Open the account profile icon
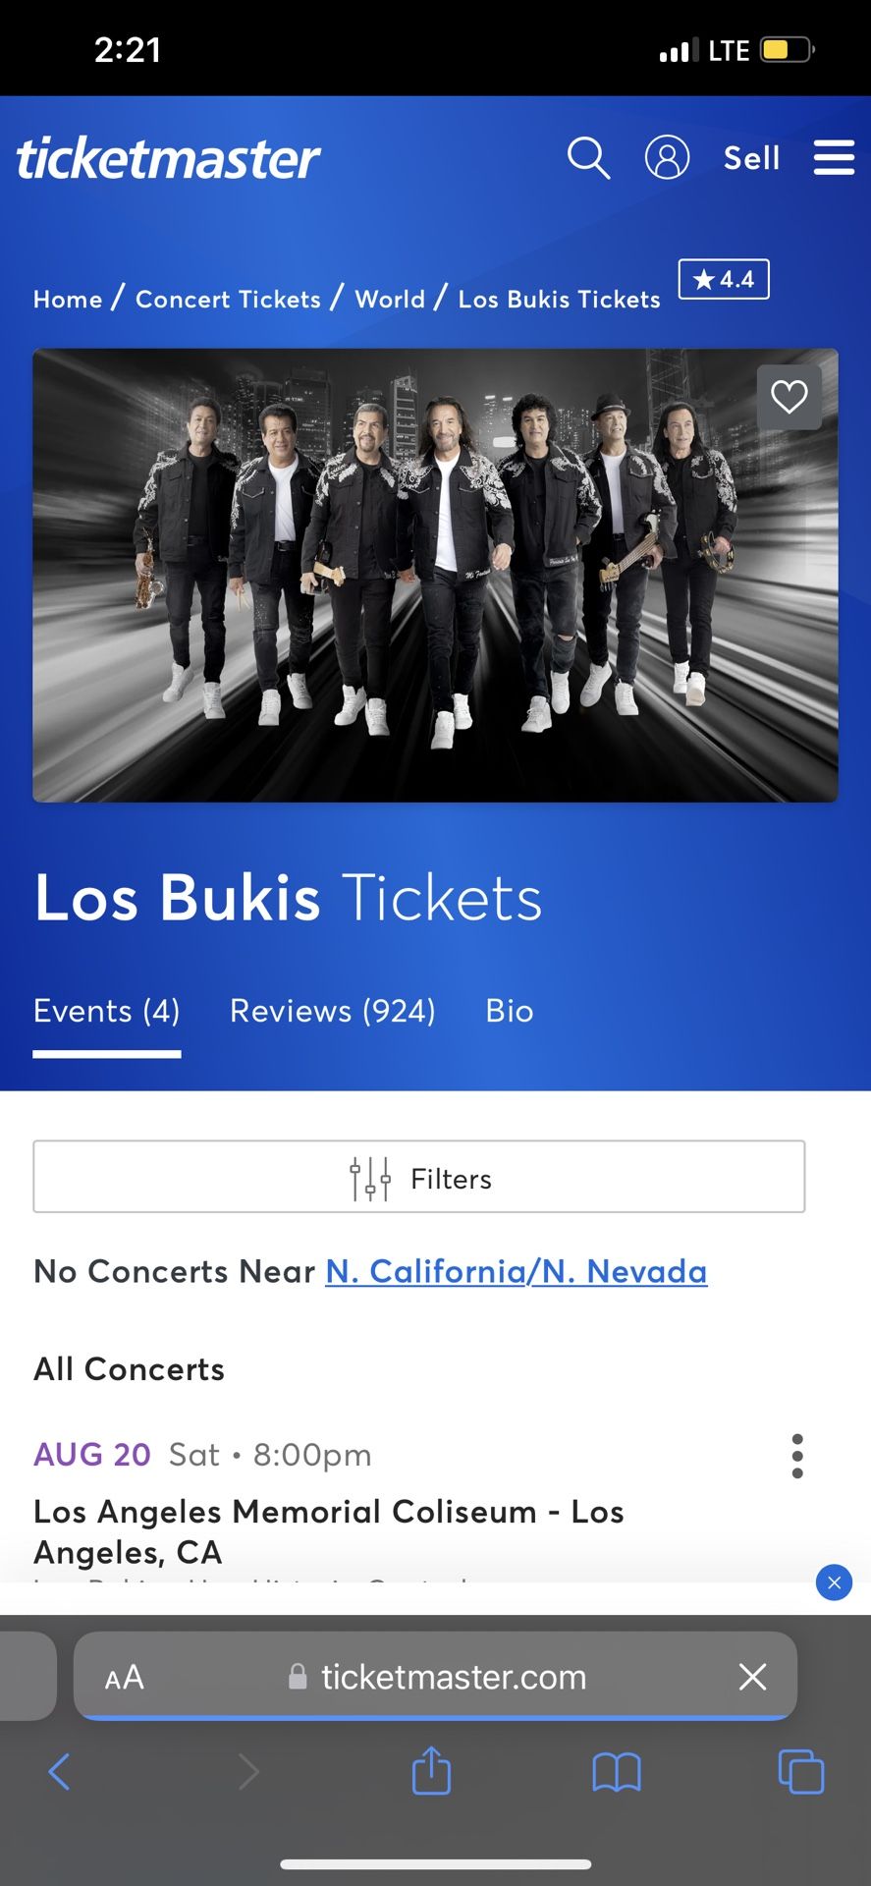Viewport: 871px width, 1886px height. coord(668,157)
